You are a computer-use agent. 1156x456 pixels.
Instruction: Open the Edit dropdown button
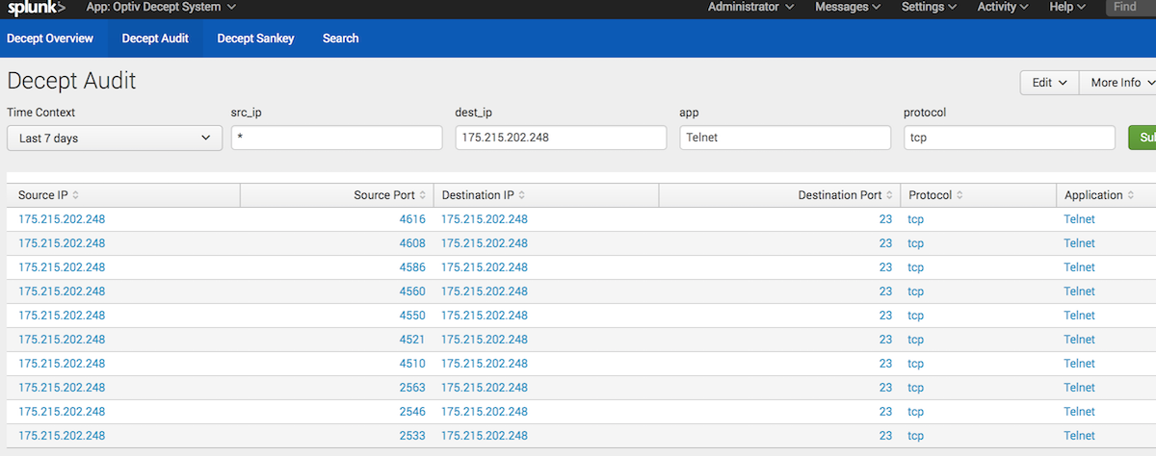click(1049, 83)
